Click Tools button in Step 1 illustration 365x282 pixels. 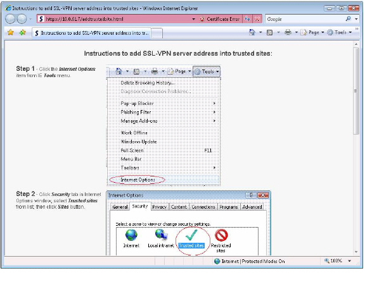click(207, 71)
